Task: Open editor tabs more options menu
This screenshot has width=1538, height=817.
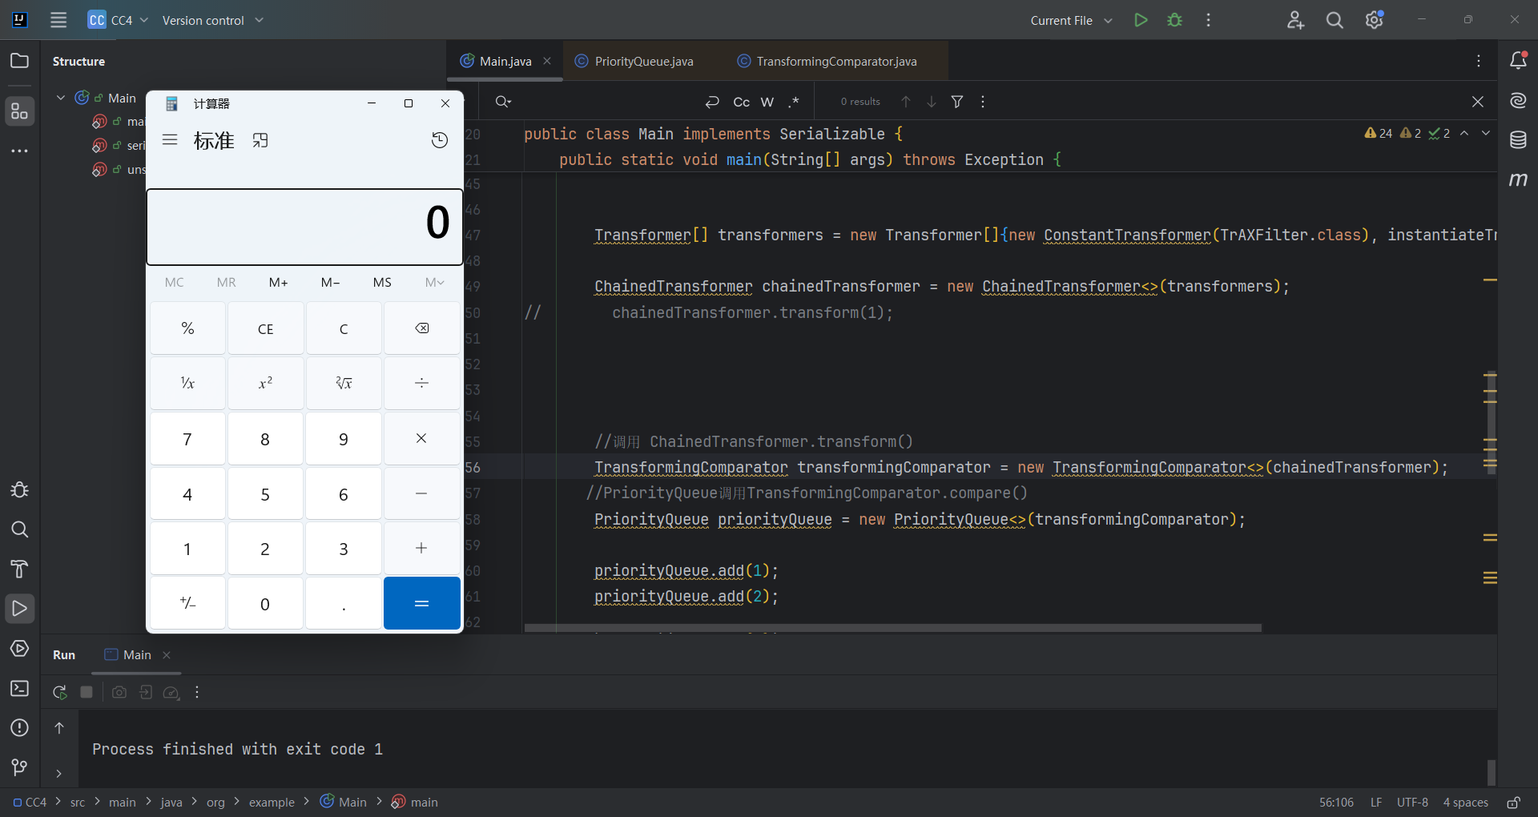Action: coord(1479,61)
